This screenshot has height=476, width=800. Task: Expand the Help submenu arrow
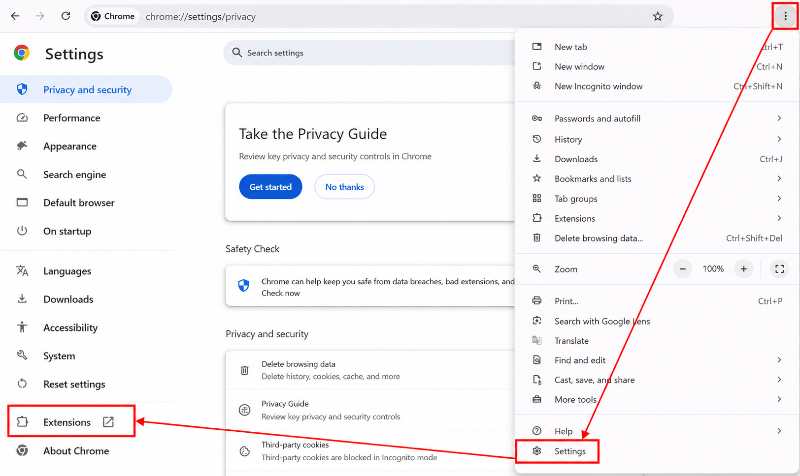[779, 431]
